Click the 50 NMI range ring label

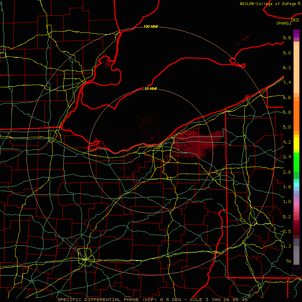[151, 89]
